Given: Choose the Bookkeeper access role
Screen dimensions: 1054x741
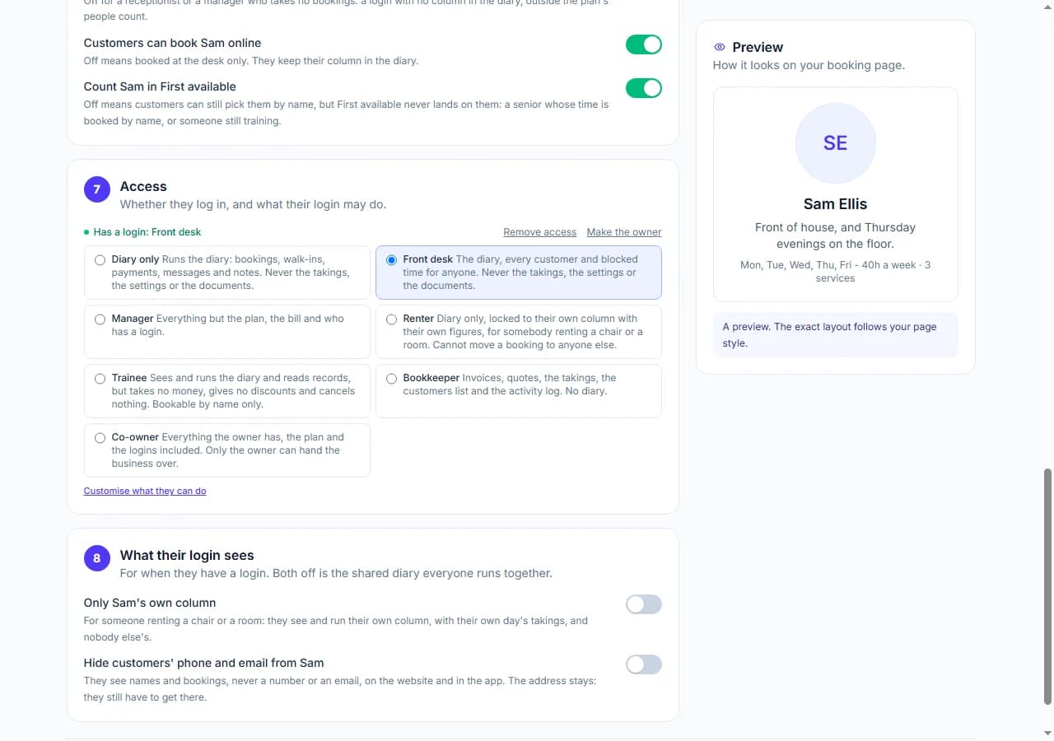Looking at the screenshot, I should [519, 391].
